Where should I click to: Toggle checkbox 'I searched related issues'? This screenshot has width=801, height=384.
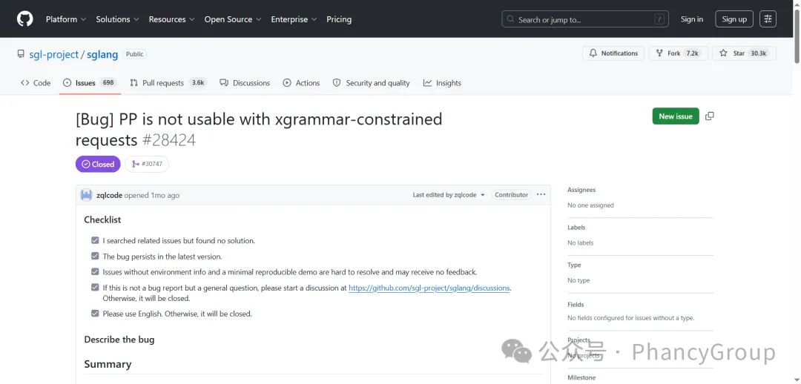point(95,240)
